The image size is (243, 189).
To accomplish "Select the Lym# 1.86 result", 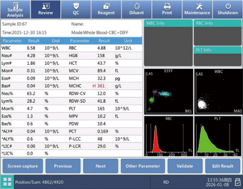I will coord(31,63).
